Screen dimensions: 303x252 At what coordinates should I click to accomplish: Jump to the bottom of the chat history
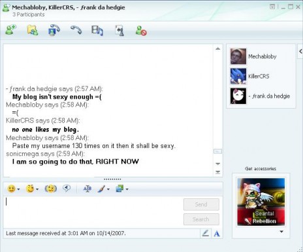217,172
